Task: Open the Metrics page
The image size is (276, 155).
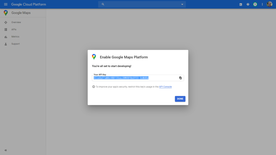Action: pos(15,37)
